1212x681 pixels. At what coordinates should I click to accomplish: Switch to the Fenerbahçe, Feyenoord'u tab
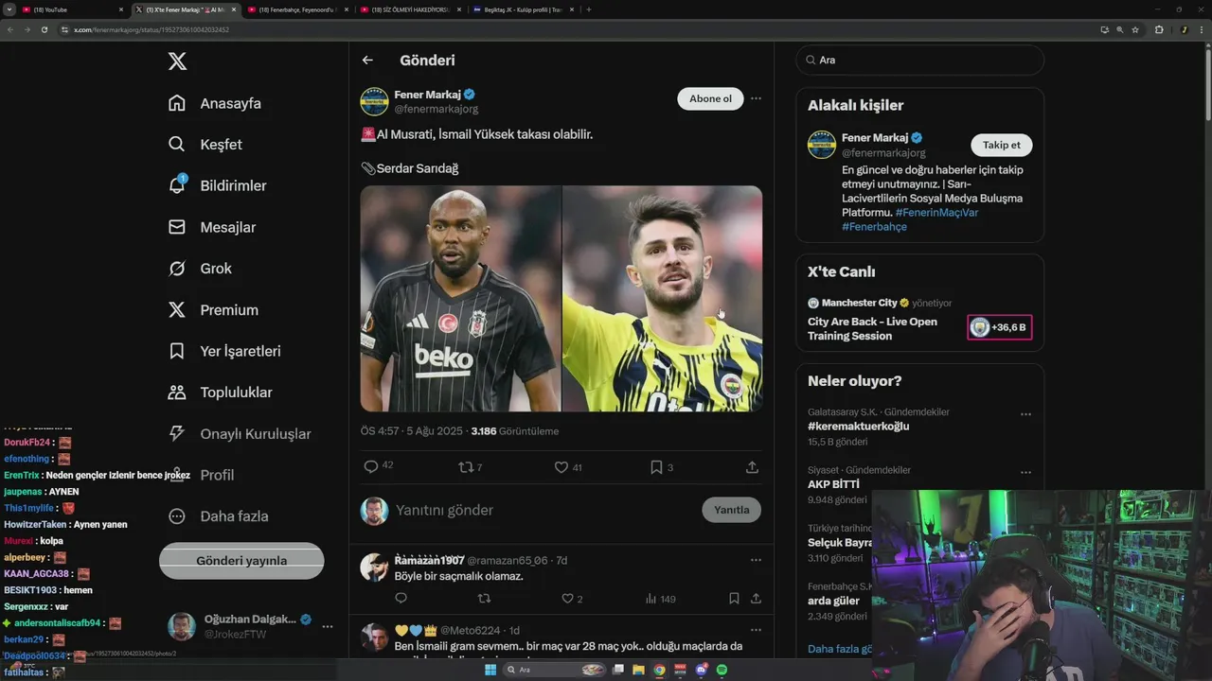click(x=297, y=9)
